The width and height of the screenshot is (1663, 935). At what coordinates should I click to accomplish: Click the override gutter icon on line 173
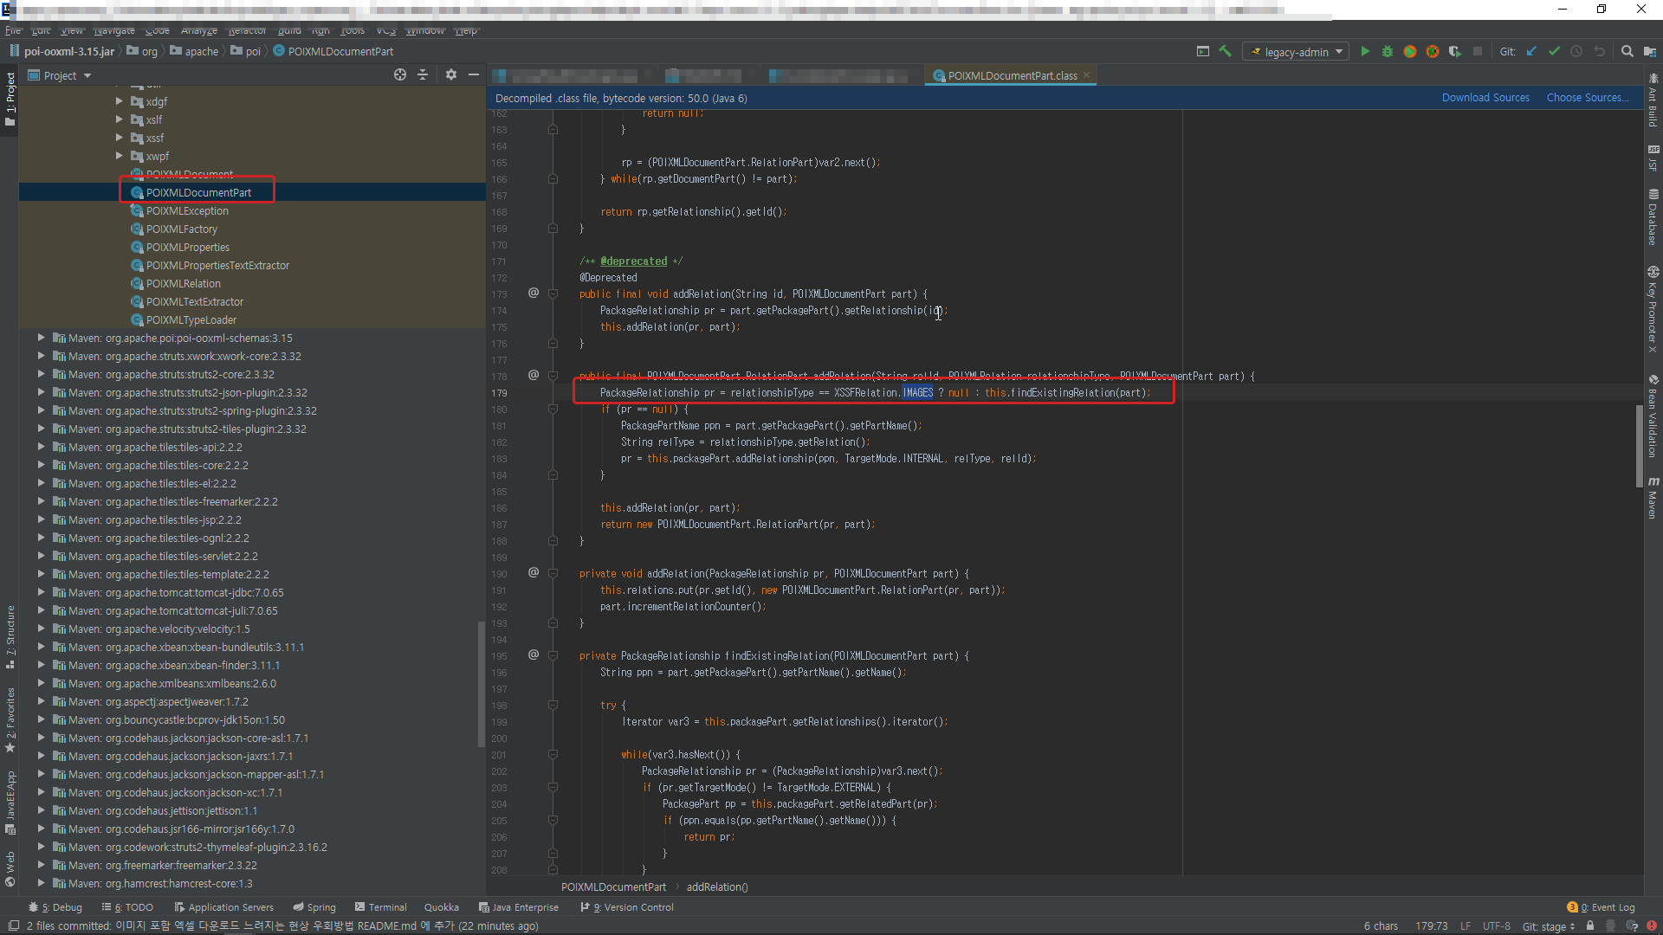pyautogui.click(x=534, y=293)
